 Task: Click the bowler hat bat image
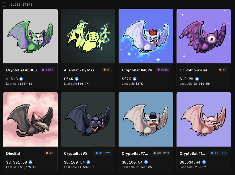pos(146,119)
